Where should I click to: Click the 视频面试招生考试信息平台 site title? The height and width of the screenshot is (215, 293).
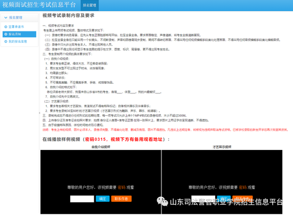point(39,5)
